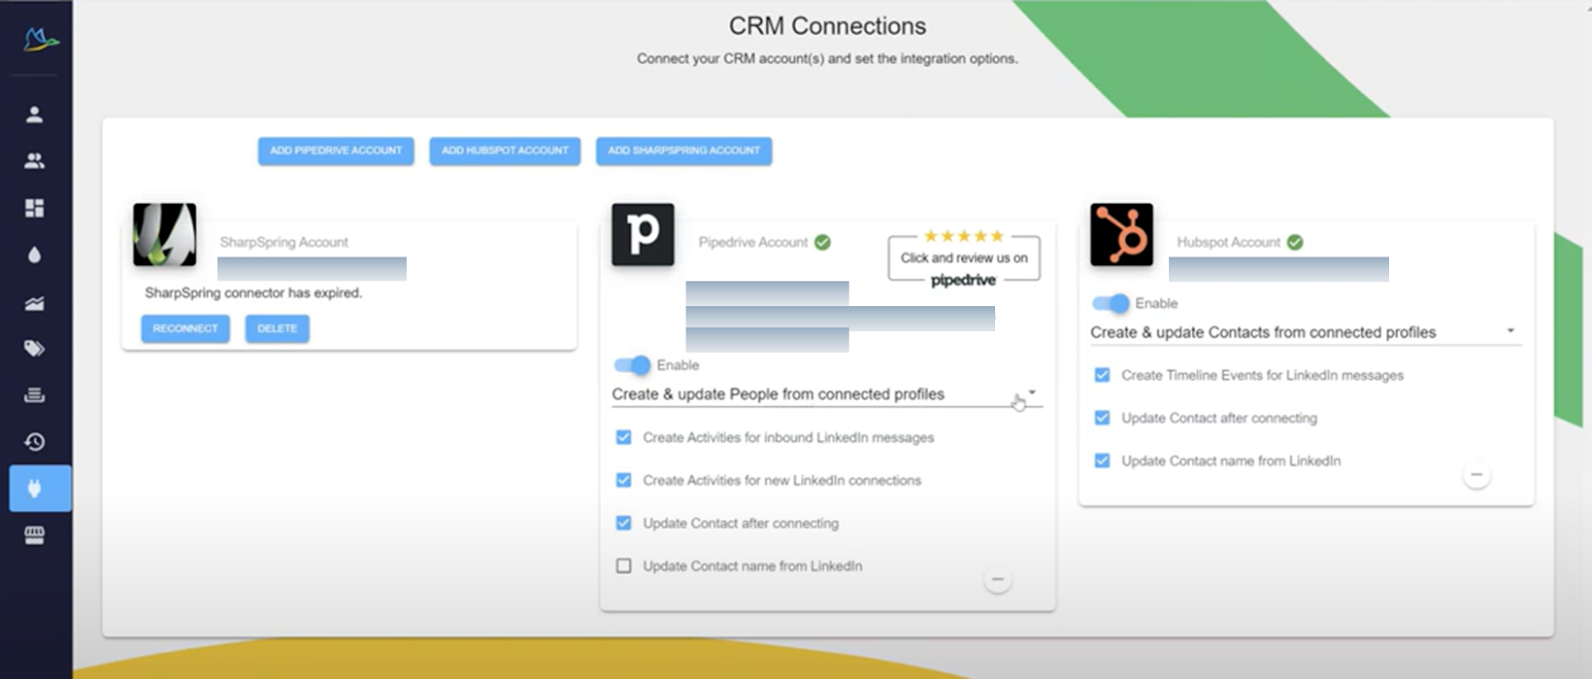Open the single person profile sidebar icon
Image resolution: width=1592 pixels, height=679 pixels.
35,114
